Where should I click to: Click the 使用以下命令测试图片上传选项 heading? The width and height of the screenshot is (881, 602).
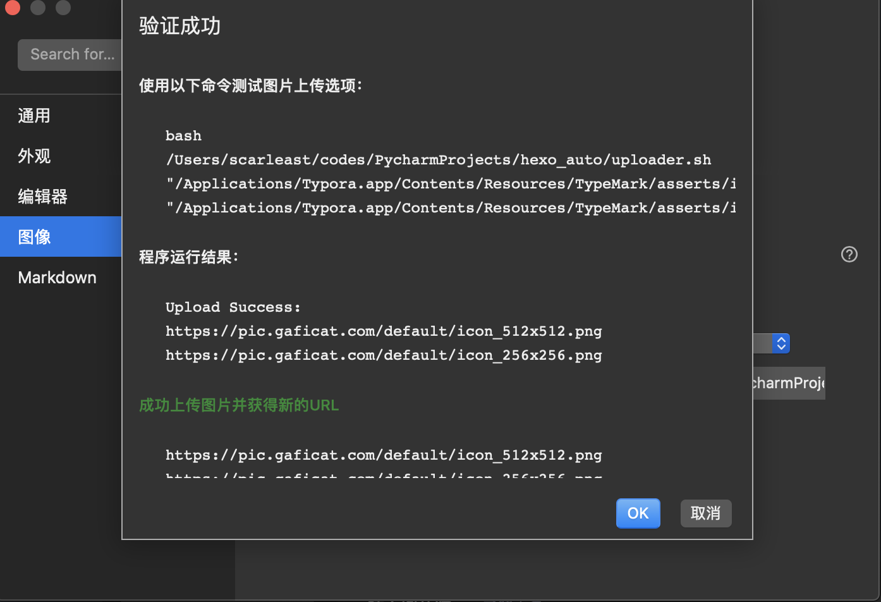tap(250, 85)
